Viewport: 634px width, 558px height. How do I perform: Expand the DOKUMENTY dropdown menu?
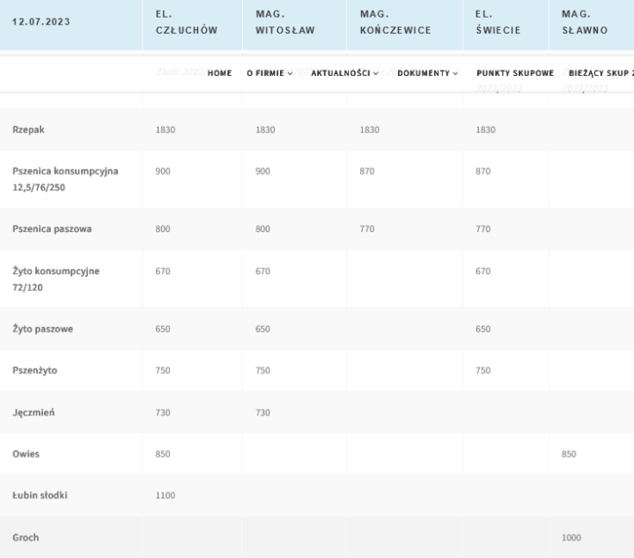point(427,73)
